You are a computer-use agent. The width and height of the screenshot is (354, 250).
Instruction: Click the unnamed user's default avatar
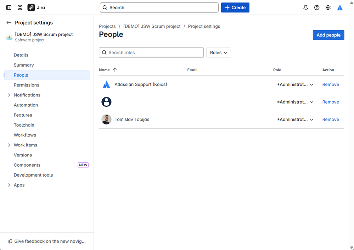106,102
